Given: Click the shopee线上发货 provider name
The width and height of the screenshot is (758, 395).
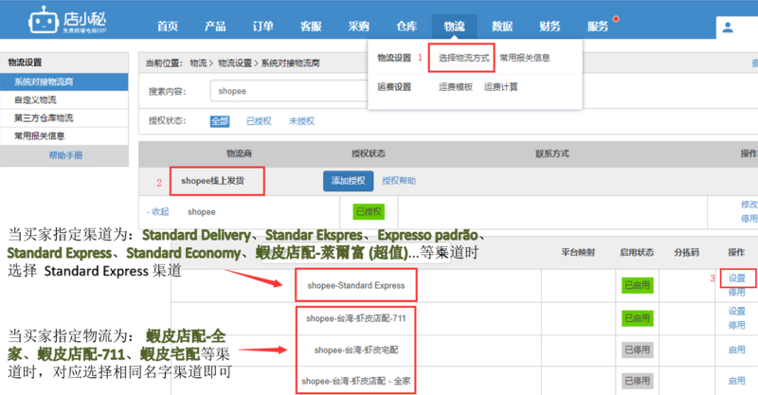Looking at the screenshot, I should coord(212,181).
